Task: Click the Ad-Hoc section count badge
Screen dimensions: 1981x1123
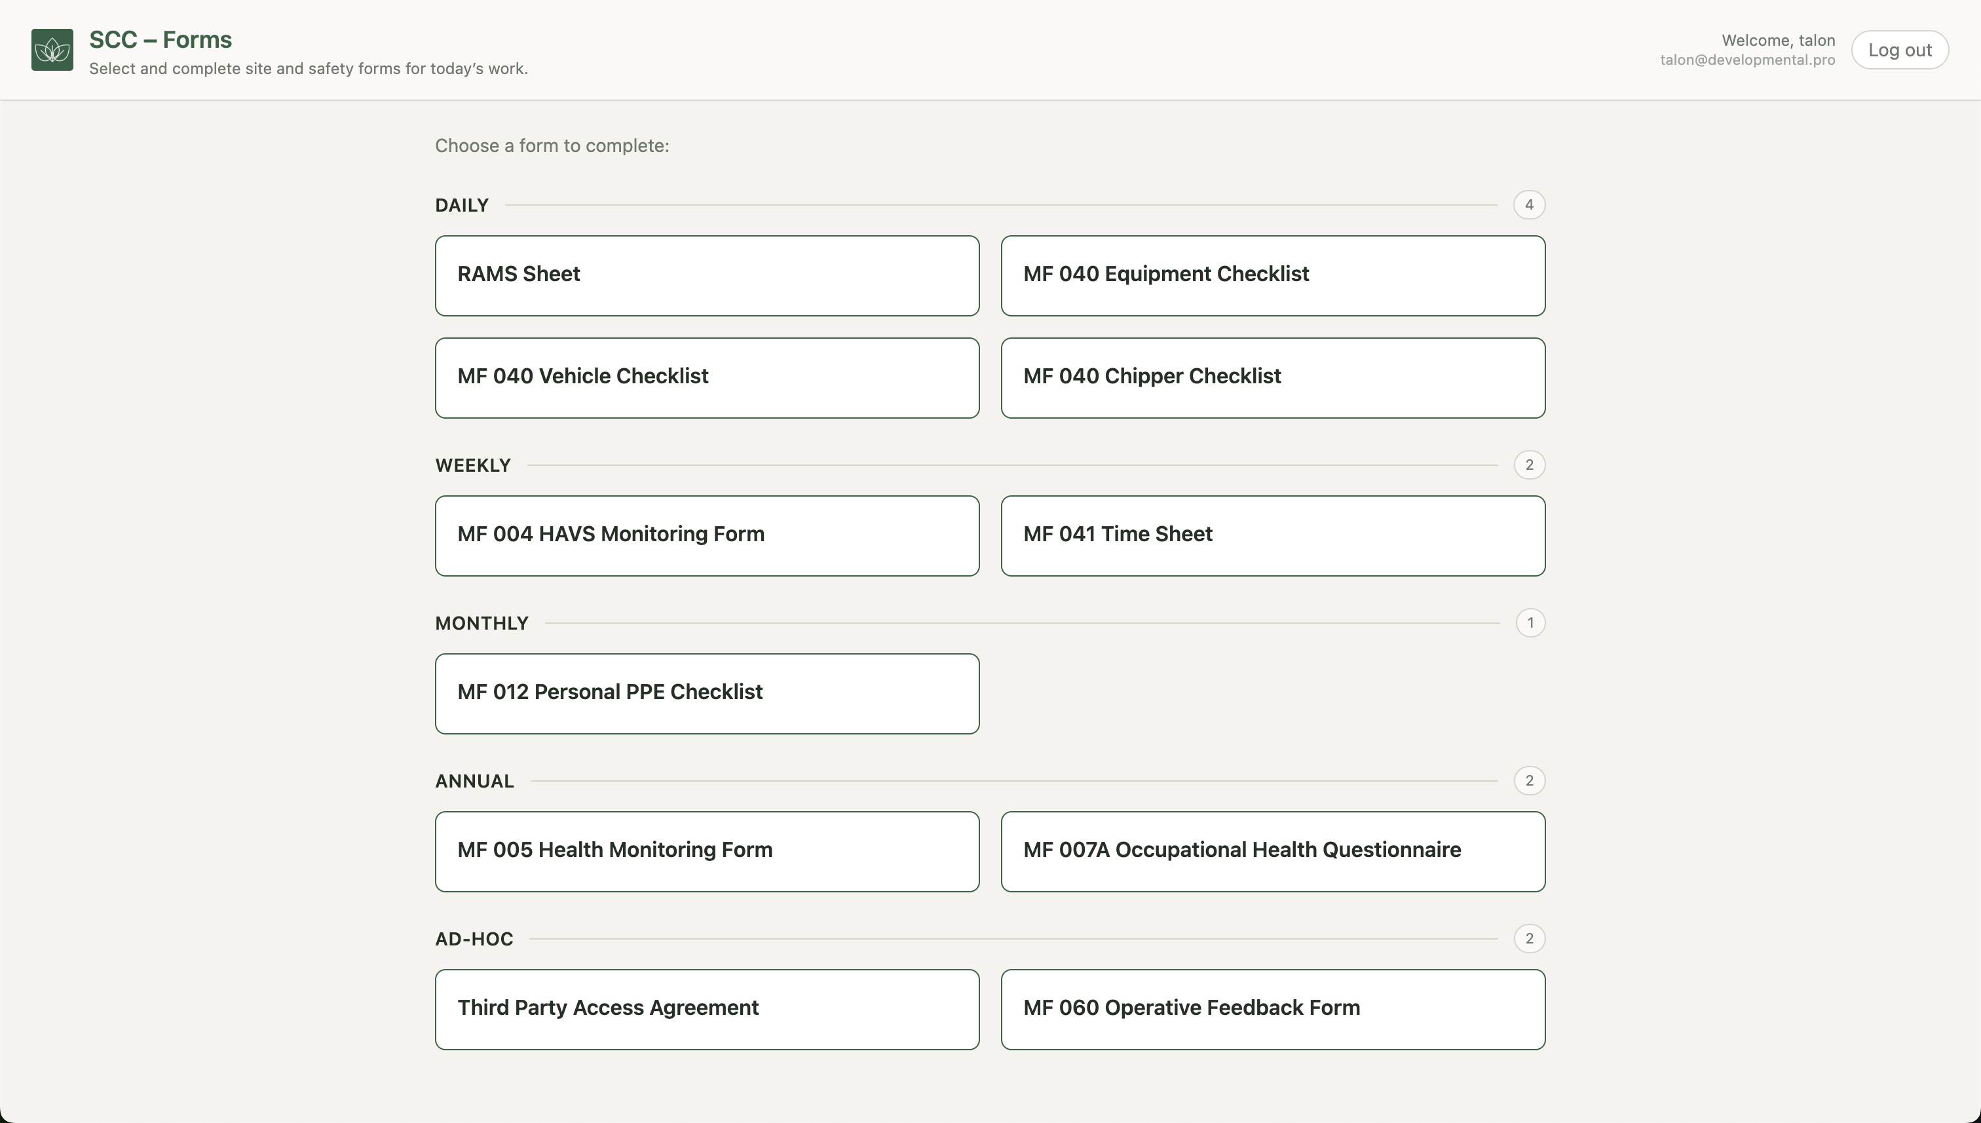Action: (x=1528, y=939)
